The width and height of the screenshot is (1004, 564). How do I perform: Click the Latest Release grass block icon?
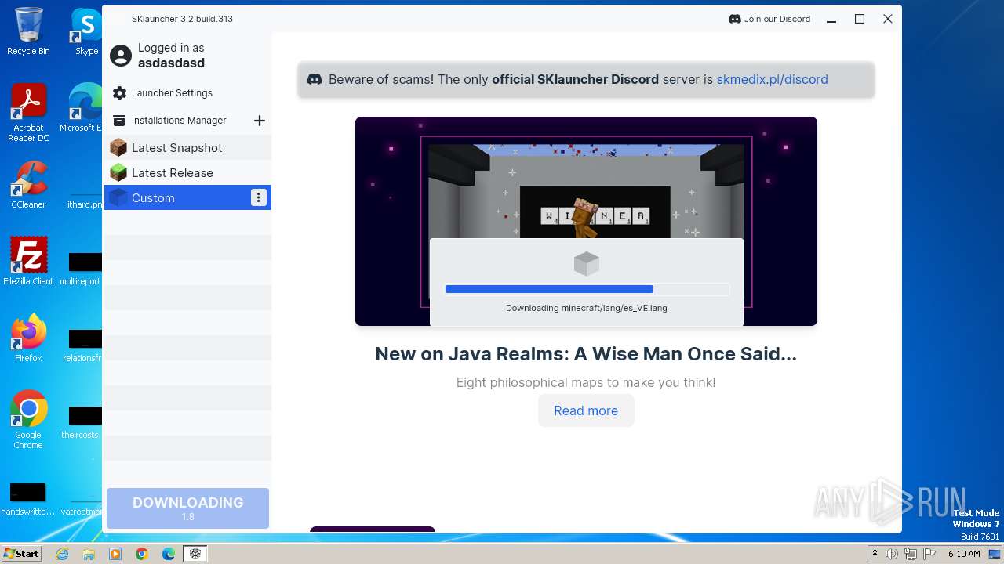pos(118,172)
